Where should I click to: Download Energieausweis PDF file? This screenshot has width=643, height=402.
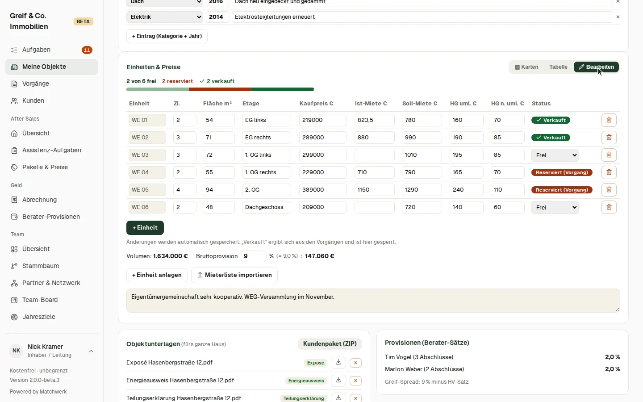[x=338, y=381]
